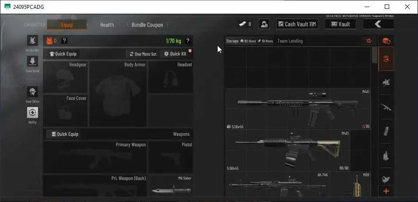Click the One More Set button
The image size is (418, 202).
[x=143, y=54]
